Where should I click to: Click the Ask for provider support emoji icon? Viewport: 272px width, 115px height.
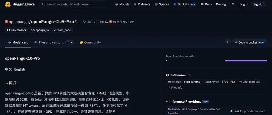pyautogui.click(x=232, y=111)
